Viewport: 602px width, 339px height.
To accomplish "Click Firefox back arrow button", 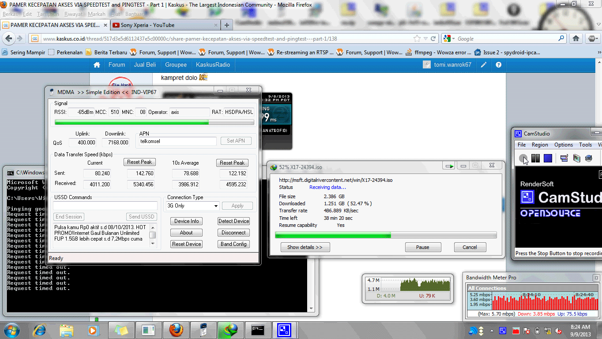I will tap(9, 38).
